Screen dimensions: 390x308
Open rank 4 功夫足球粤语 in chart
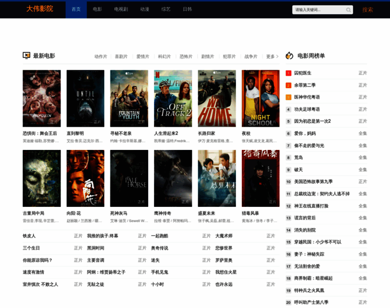coord(307,109)
